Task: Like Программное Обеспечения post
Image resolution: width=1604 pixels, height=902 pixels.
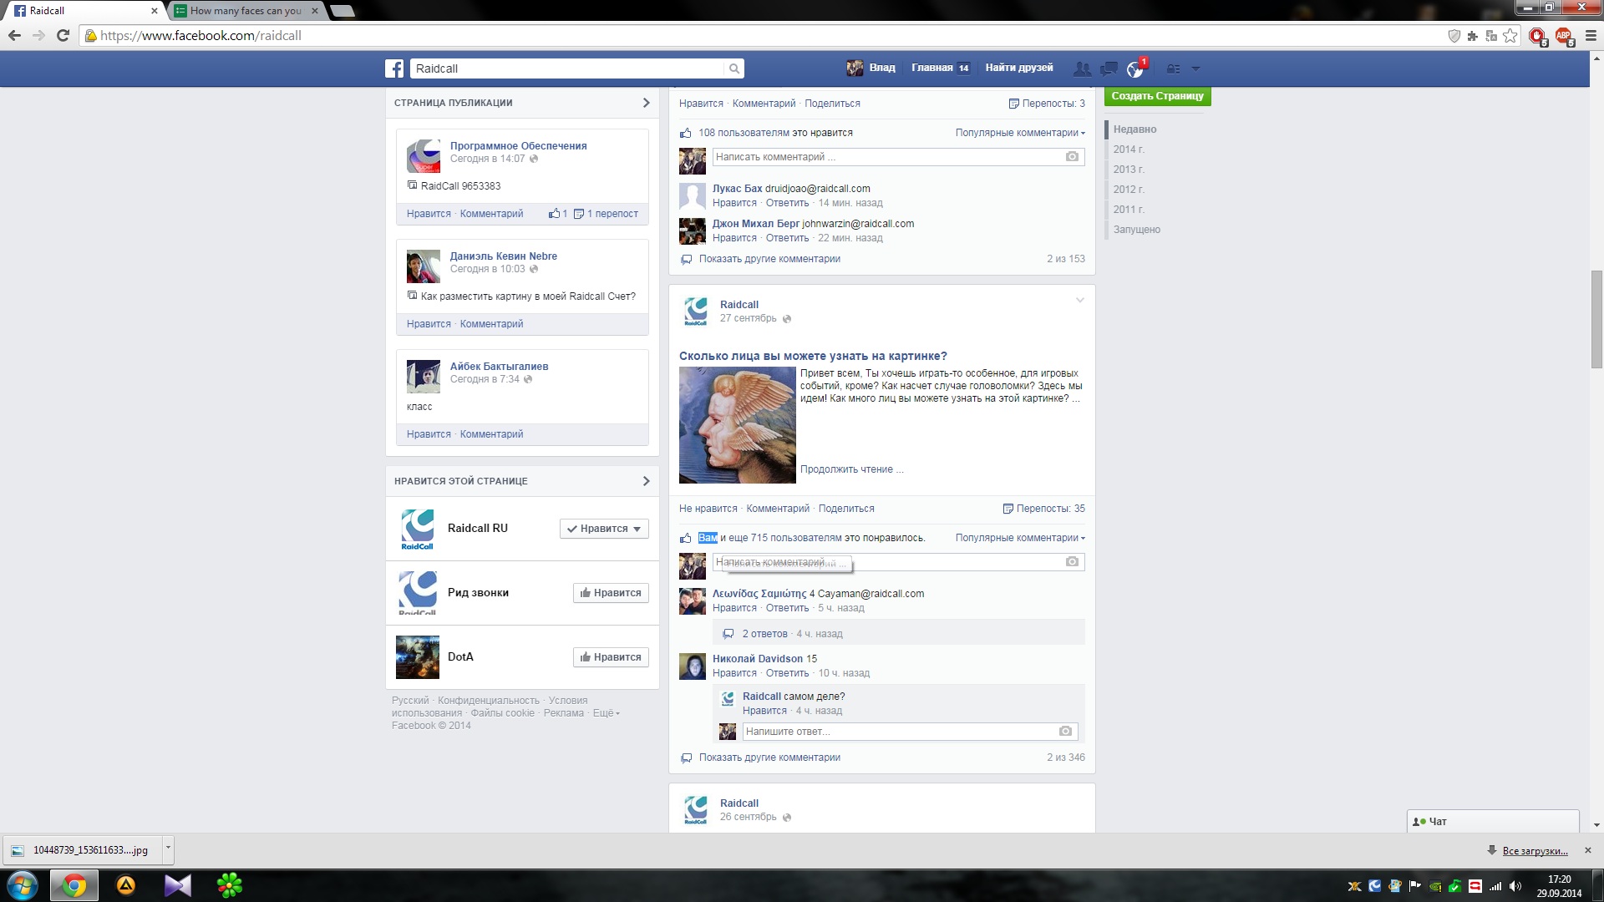Action: click(429, 214)
